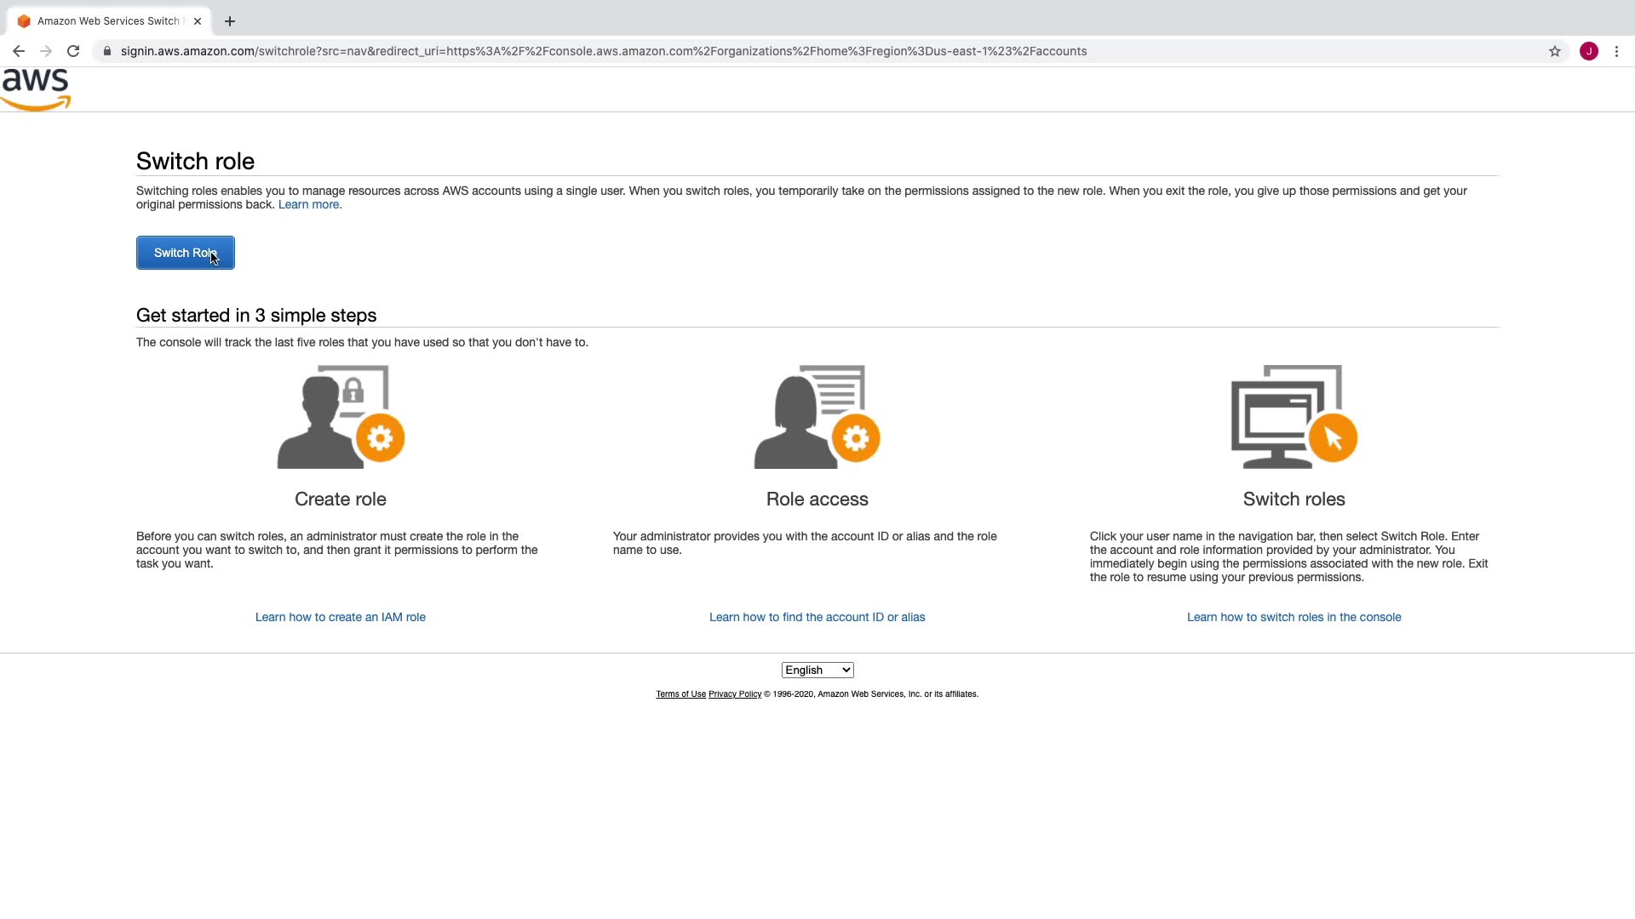Click the Role access person illustration
Screen dimensions: 1635x919
(x=817, y=417)
